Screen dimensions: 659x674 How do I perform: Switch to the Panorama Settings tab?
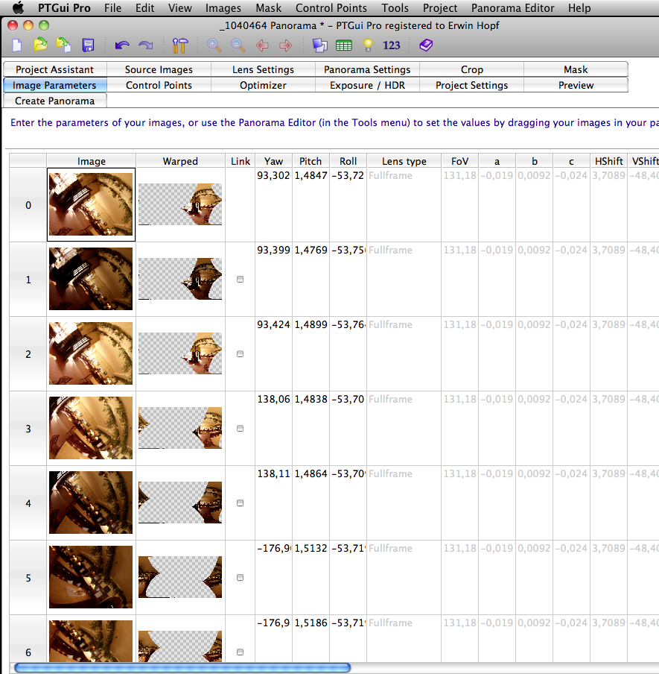pos(367,69)
